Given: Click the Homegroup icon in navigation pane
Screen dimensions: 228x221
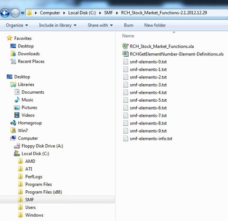Looking at the screenshot, I should point(13,123).
